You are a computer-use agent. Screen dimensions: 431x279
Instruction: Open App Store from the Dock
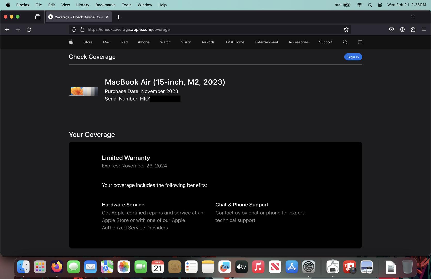click(292, 267)
